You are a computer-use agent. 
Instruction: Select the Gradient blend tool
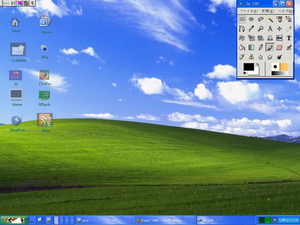251,47
